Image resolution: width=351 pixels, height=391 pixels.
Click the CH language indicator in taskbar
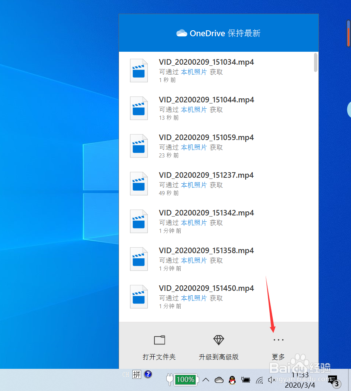click(126, 374)
